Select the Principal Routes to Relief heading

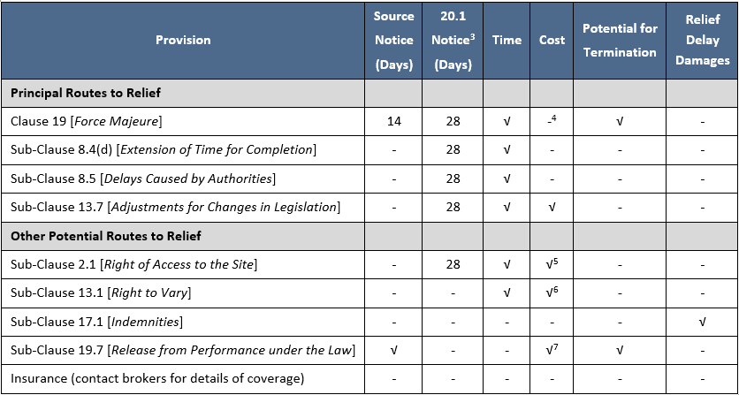85,93
